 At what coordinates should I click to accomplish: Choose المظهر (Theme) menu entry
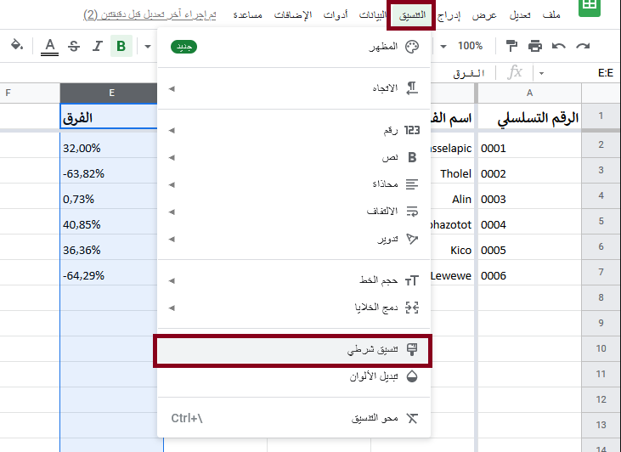tap(294, 47)
